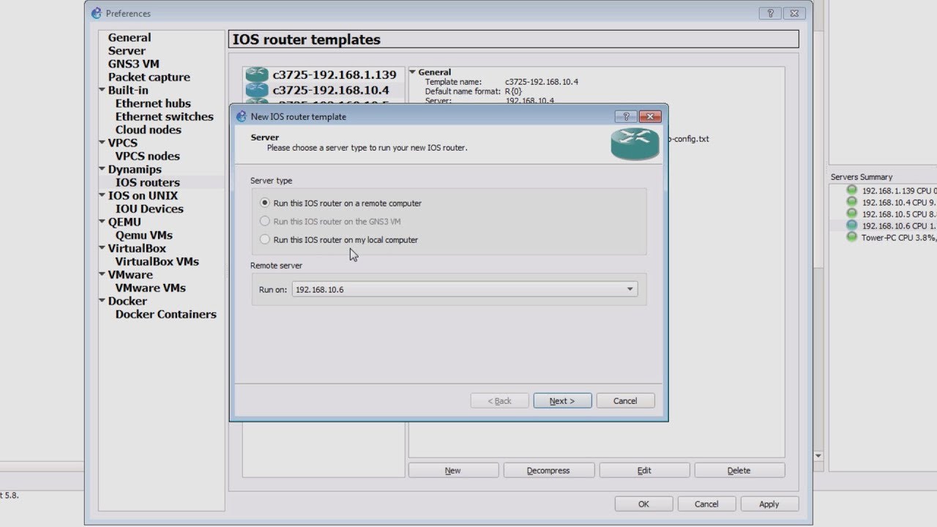Select IOU Devices in sidebar

click(x=149, y=209)
